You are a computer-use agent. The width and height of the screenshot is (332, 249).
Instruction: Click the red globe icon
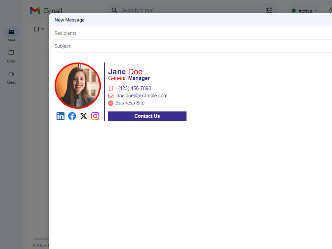(111, 103)
